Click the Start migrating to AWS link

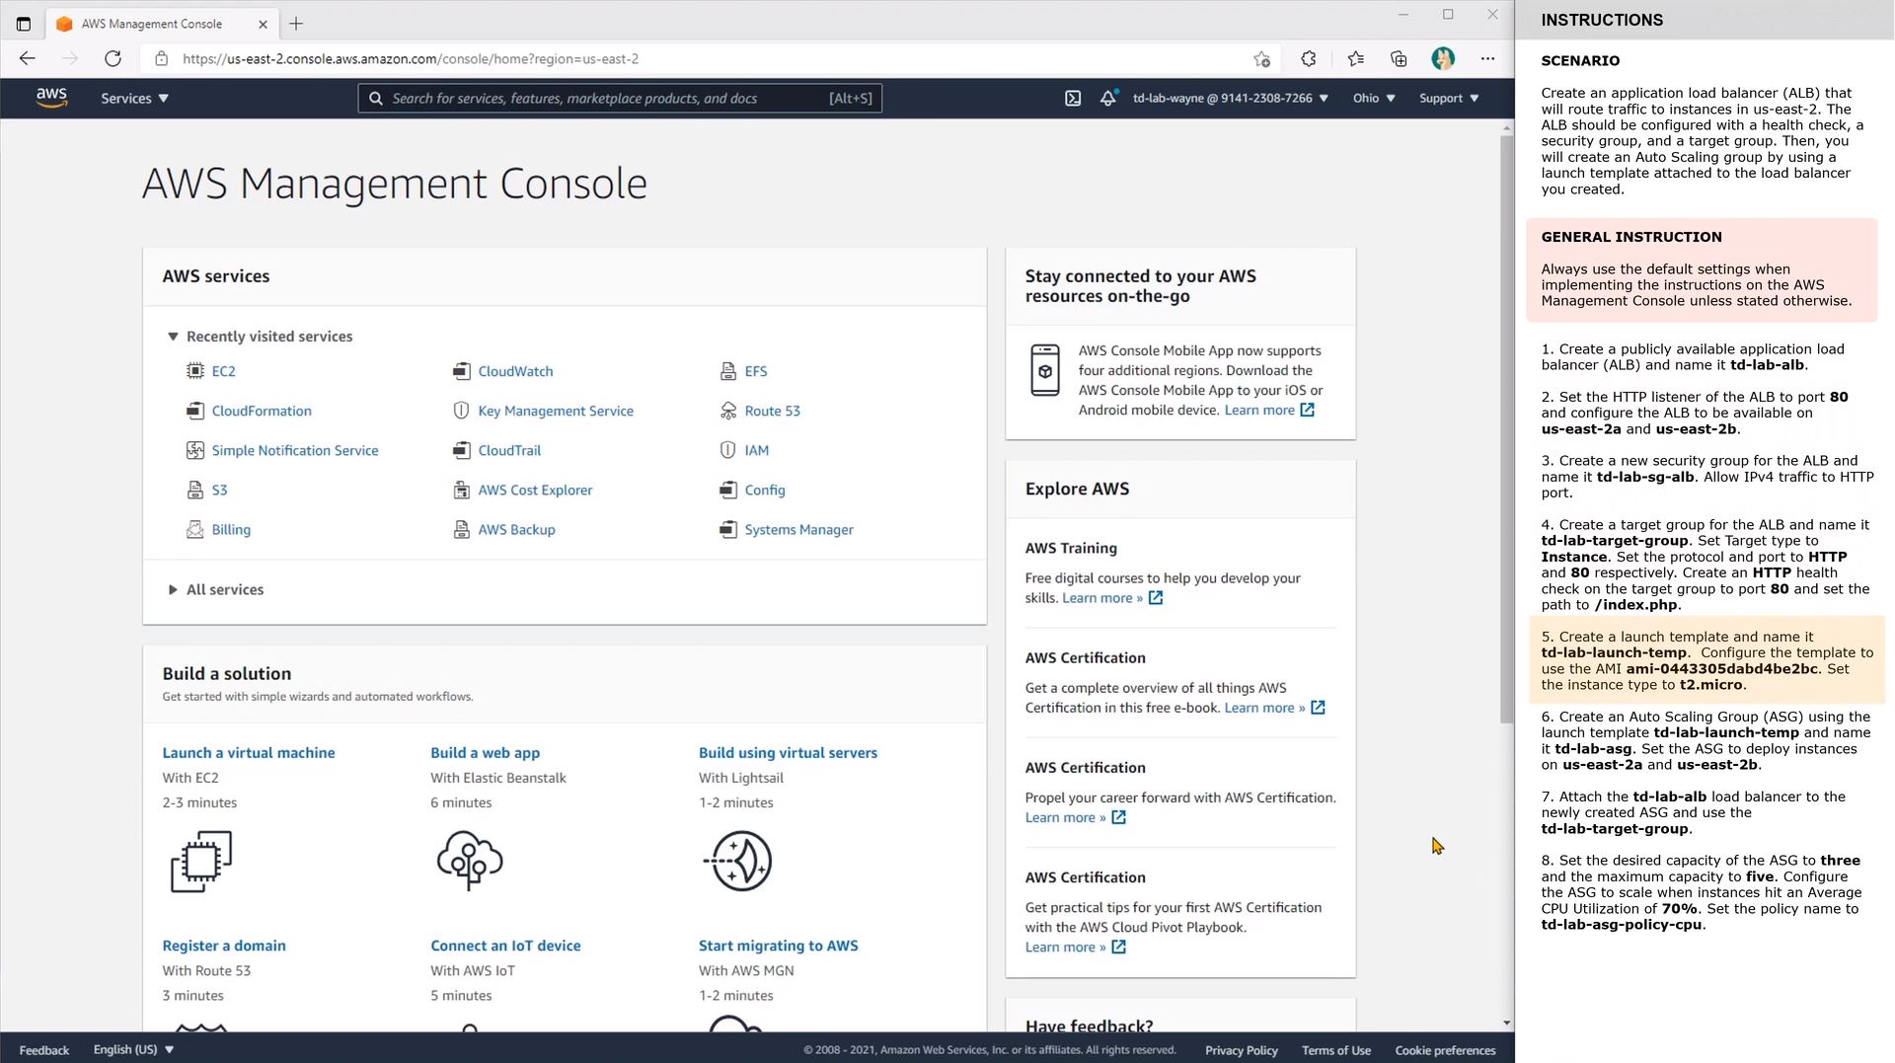778,946
